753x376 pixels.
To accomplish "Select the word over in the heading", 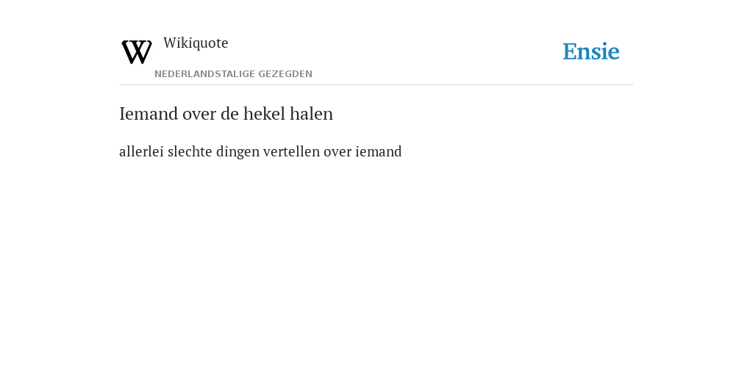I will click(x=199, y=115).
